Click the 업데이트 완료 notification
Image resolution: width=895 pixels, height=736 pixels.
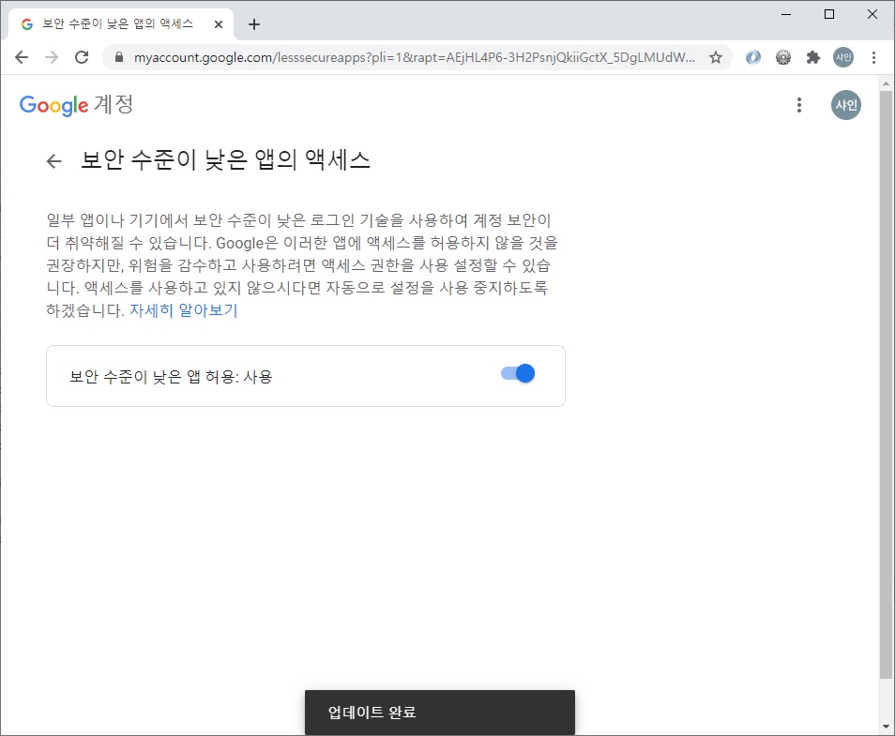(x=439, y=712)
